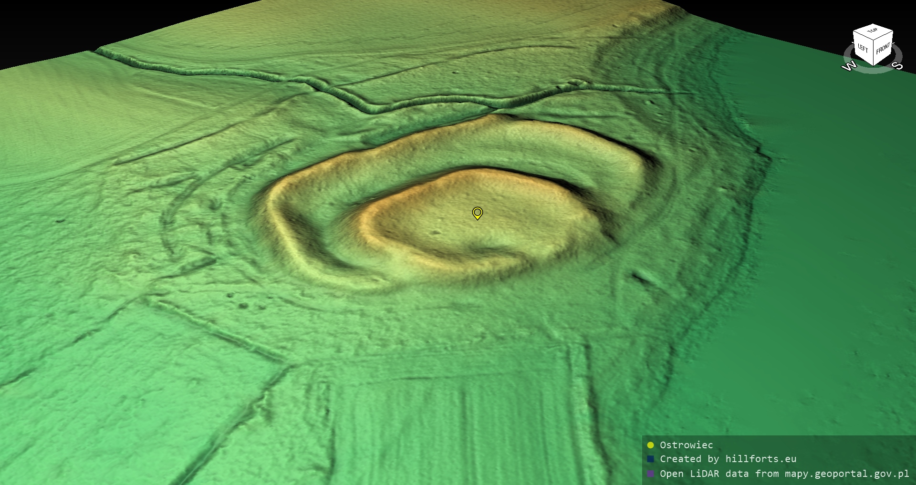Screen dimensions: 916x485
Task: Click the dark blue square legend marker
Action: coord(650,459)
